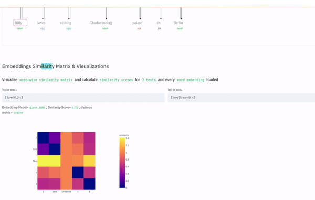Viewport: 315px width, 200px height.
Task: Click the 'in' token word
Action: pos(159,23)
